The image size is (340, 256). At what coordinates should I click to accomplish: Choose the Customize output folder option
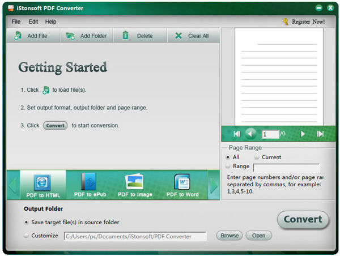pos(41,236)
